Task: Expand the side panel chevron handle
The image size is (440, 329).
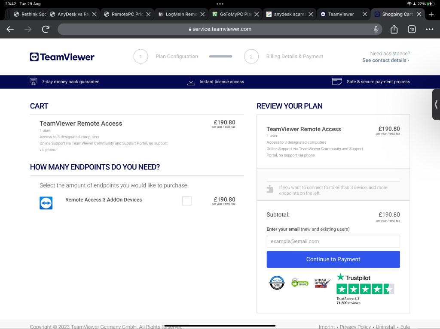Action: [x=436, y=105]
